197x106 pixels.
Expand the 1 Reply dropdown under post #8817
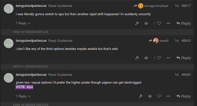(x=23, y=23)
